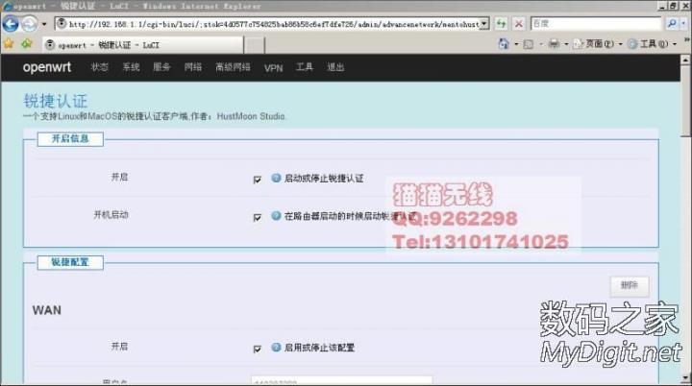Click the Refresh page icon
Screen dimensions: 692x386
tap(502, 22)
